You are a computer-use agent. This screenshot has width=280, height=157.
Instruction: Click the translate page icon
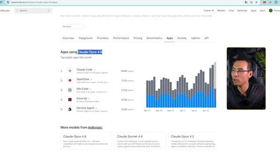(246, 2)
